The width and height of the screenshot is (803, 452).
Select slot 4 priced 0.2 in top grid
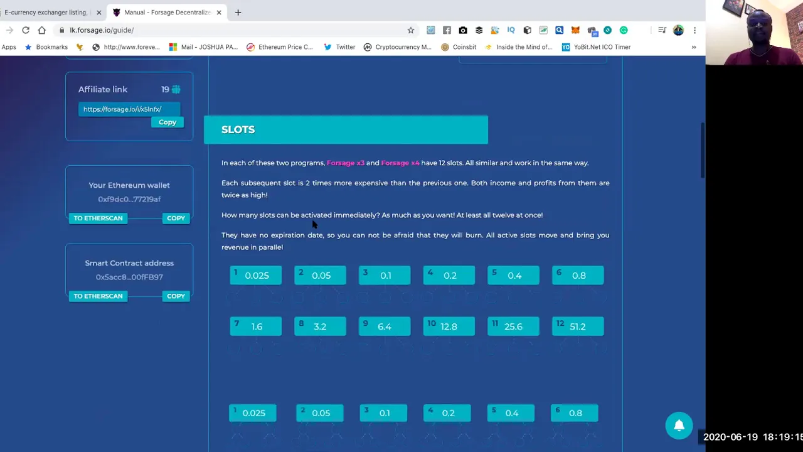coord(449,275)
